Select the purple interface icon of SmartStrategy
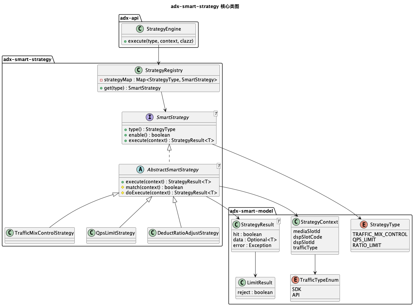 coord(149,117)
